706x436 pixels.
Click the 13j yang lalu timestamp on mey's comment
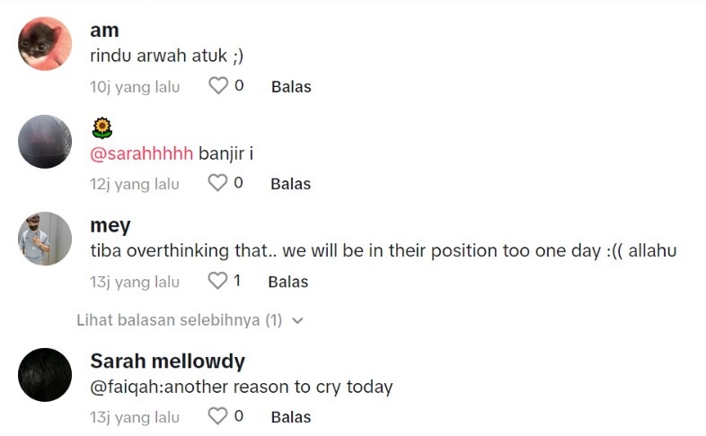(135, 282)
